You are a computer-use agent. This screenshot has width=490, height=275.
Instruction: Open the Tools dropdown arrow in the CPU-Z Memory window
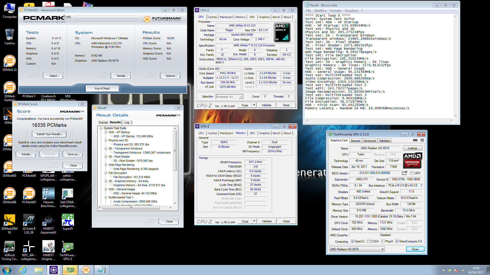pos(254,221)
